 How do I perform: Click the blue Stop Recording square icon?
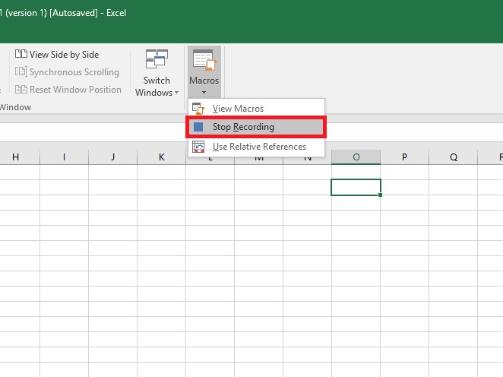198,127
